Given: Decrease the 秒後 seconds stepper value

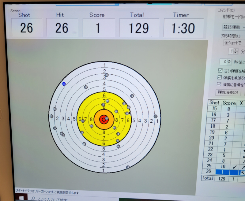Looking at the screenshot, I should tap(229, 63).
